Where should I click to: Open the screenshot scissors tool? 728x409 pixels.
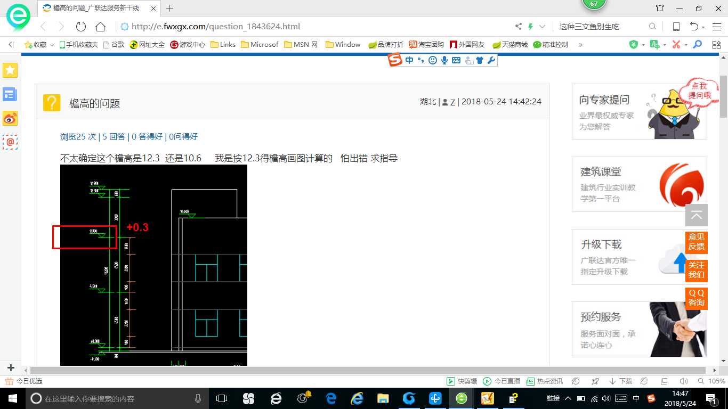(x=676, y=45)
